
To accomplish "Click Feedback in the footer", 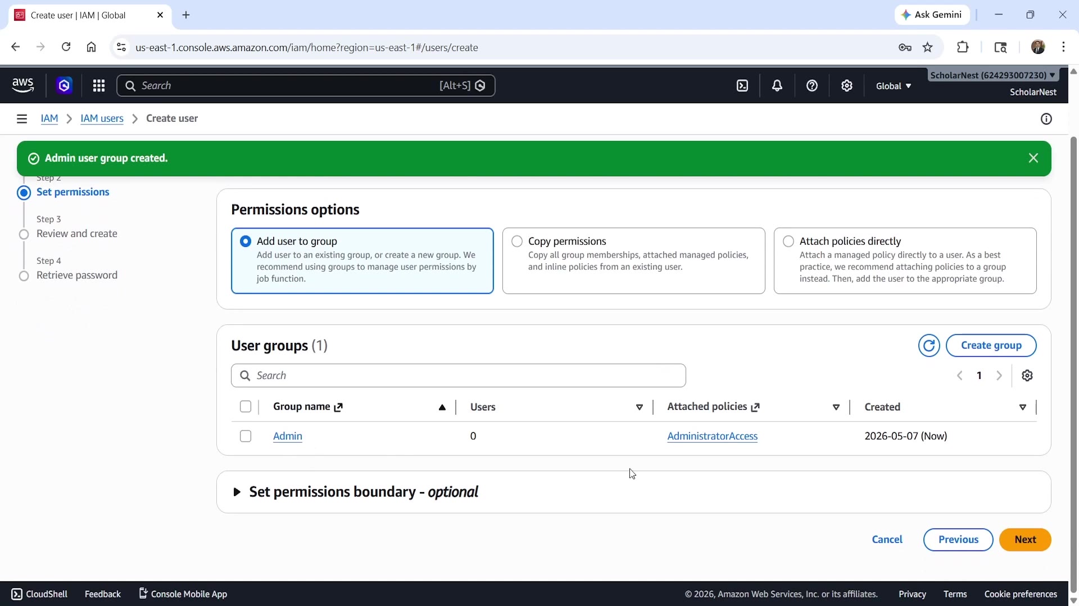I will coord(103,594).
